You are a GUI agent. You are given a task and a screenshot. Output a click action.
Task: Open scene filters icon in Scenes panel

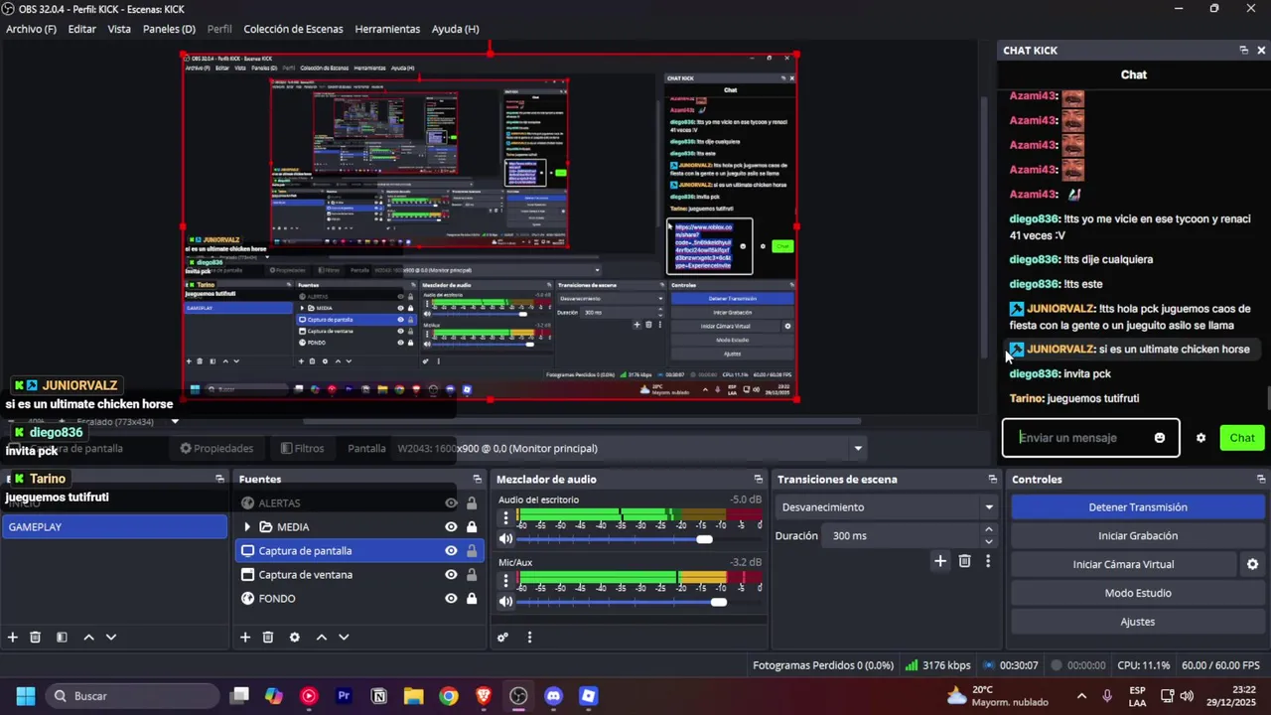(62, 638)
